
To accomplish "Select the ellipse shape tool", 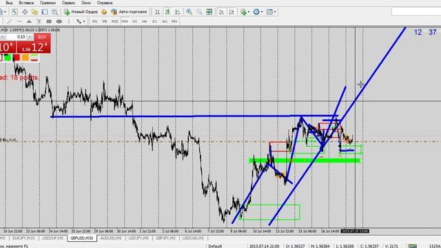I will [x=59, y=21].
